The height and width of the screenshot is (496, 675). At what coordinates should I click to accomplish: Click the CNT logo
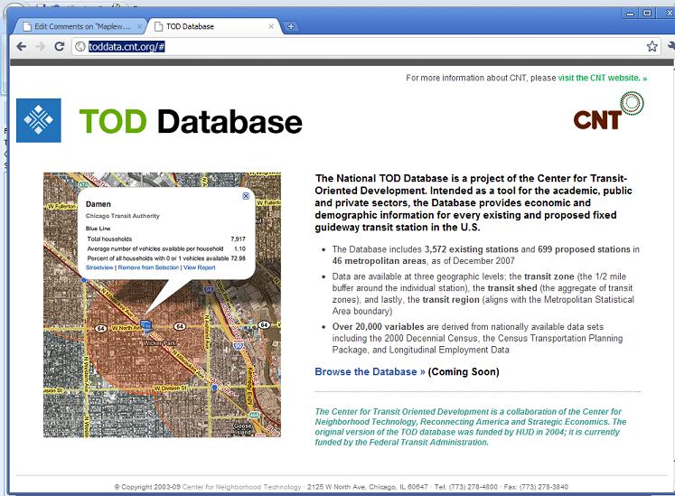click(x=609, y=111)
